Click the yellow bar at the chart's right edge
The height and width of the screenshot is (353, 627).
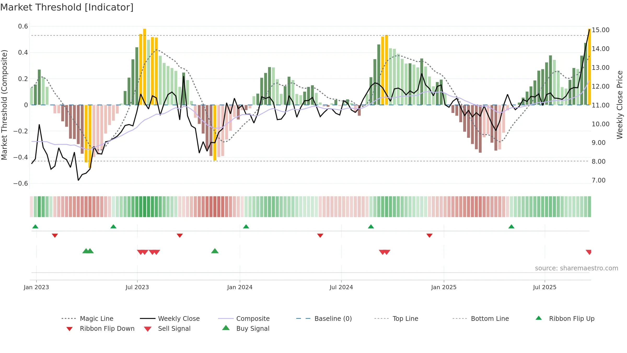tap(589, 67)
